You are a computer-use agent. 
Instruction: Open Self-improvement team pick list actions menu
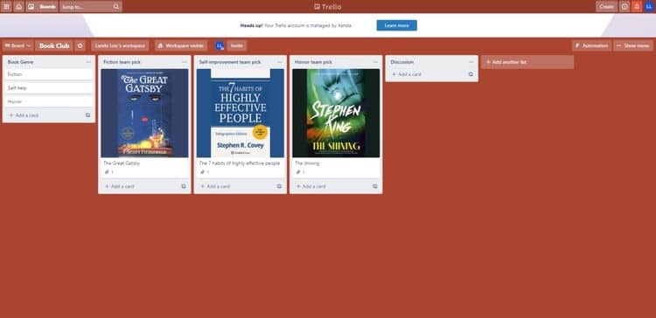coord(280,62)
